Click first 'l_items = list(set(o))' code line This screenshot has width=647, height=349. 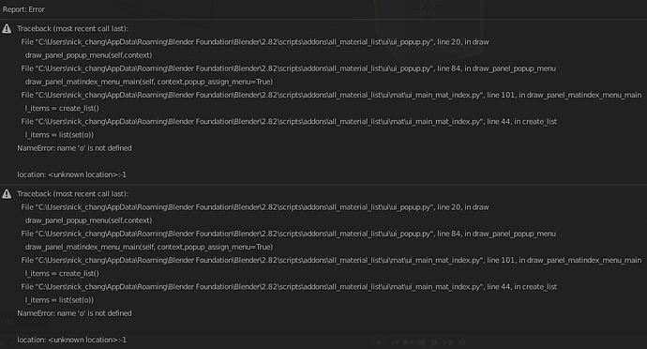coord(59,134)
